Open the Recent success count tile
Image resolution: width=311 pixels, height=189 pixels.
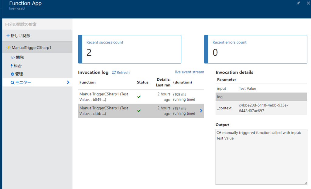click(130, 49)
